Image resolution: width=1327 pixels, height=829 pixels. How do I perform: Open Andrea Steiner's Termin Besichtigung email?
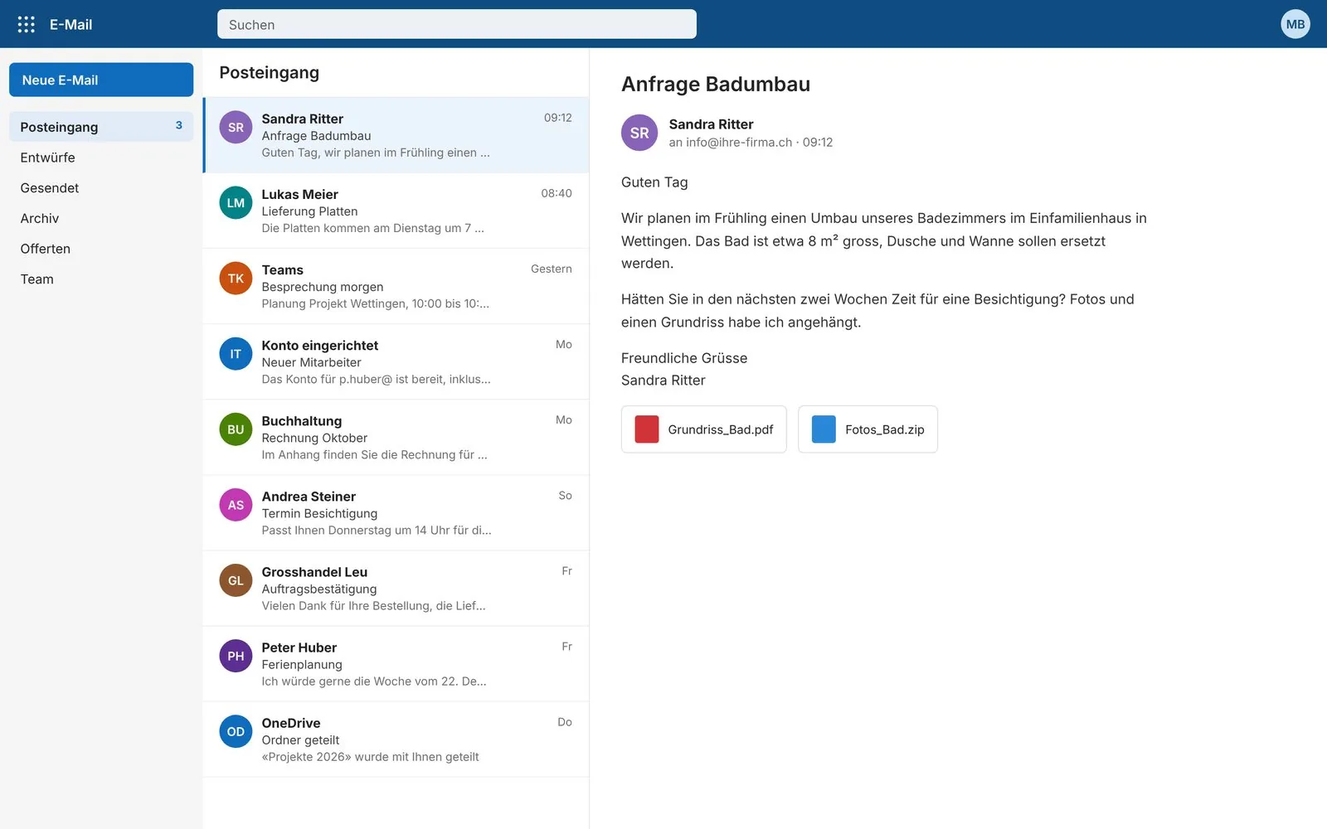(x=396, y=512)
